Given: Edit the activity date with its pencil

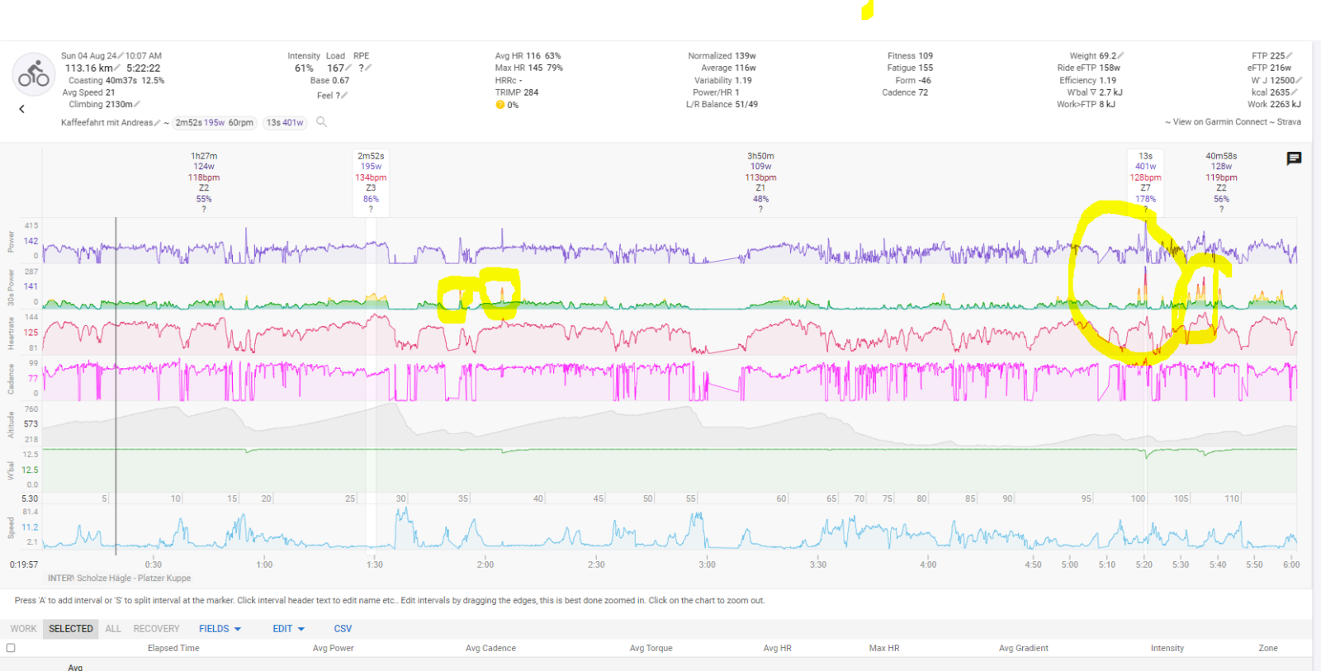Looking at the screenshot, I should [121, 56].
